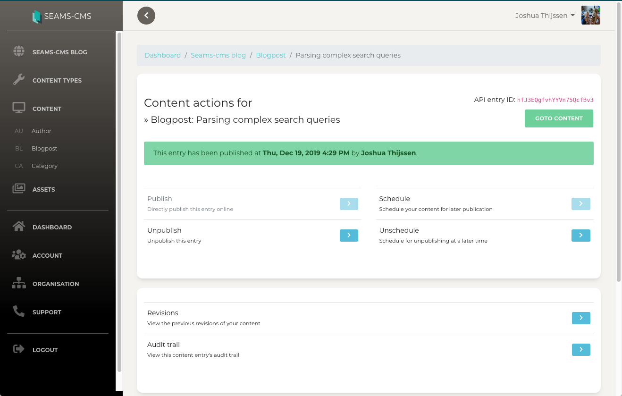This screenshot has height=396, width=622.
Task: Open Audit trail with its arrow button
Action: pyautogui.click(x=581, y=350)
